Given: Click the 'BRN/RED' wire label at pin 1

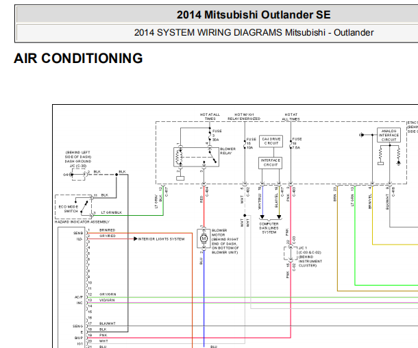Looking at the screenshot, I should pyautogui.click(x=107, y=230).
